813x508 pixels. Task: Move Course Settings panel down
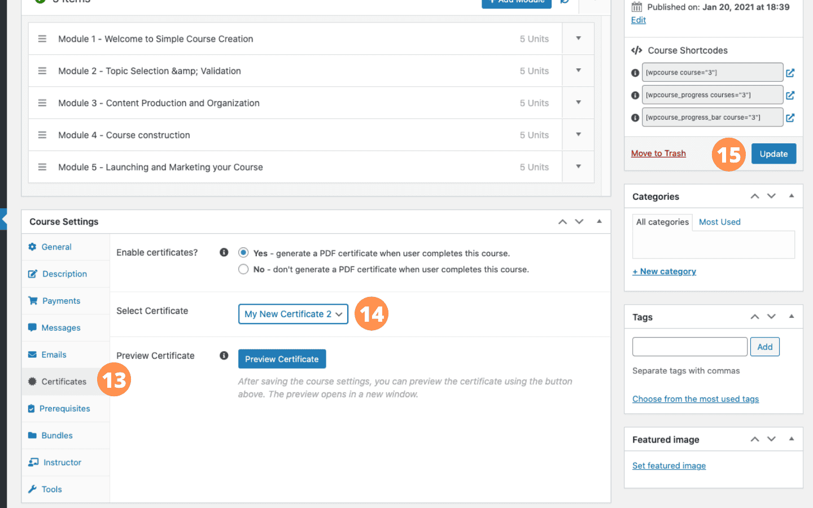tap(579, 222)
